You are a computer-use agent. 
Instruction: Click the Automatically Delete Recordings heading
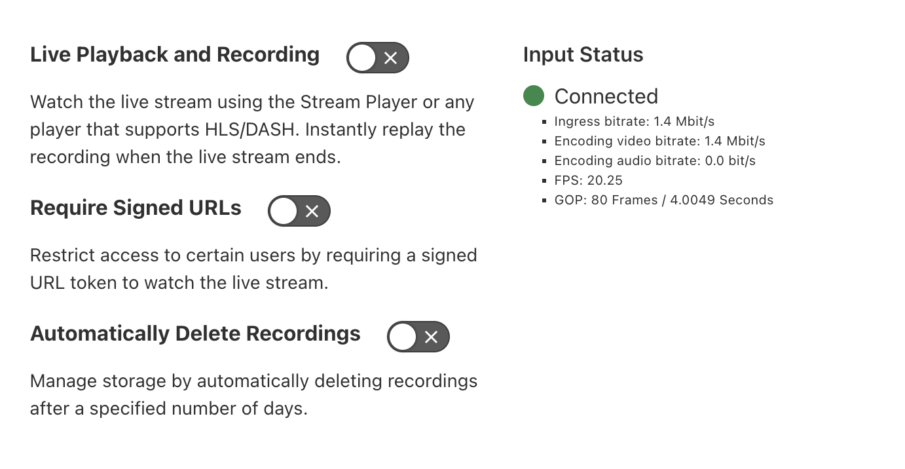(194, 333)
